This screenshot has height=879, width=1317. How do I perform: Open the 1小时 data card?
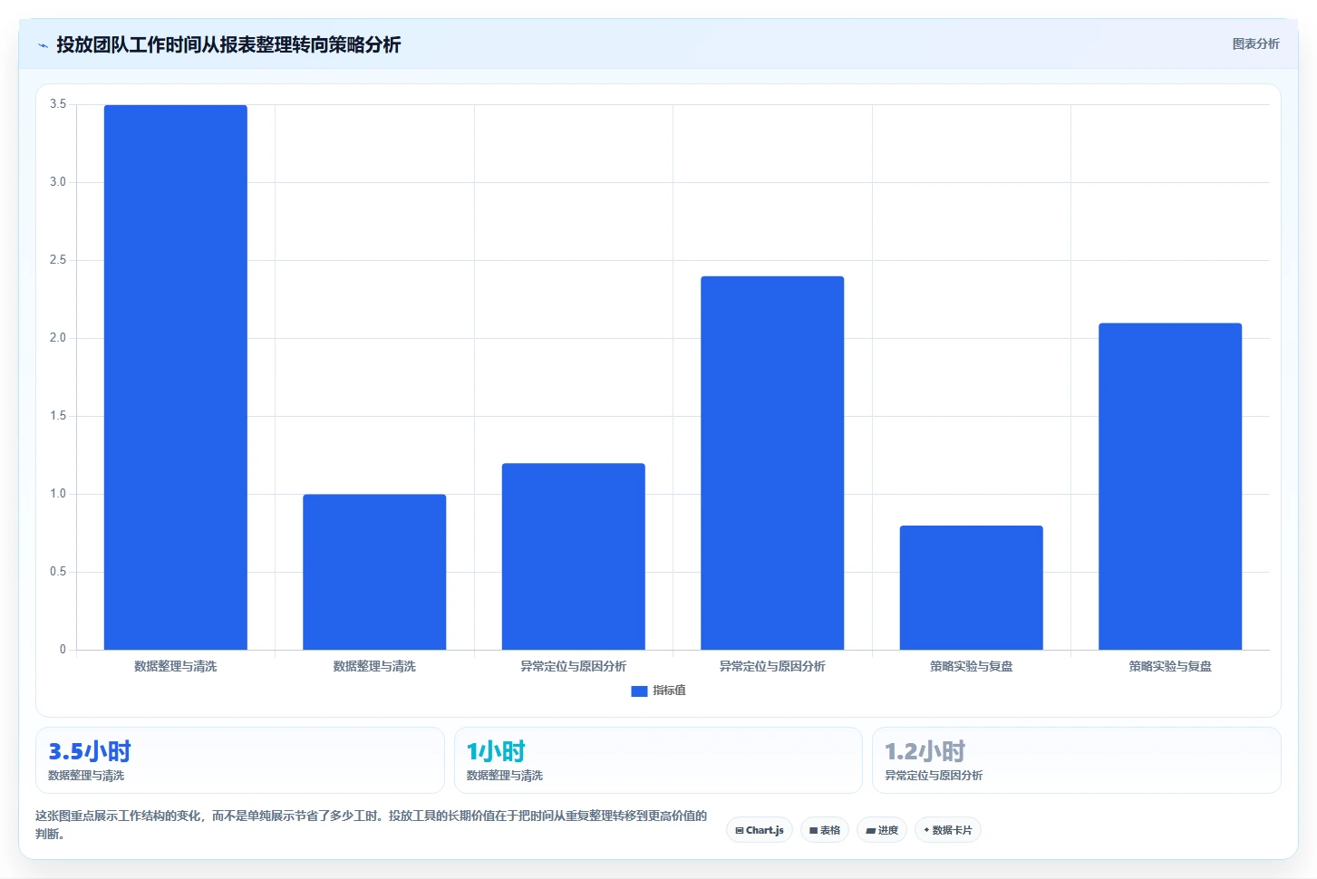(658, 760)
